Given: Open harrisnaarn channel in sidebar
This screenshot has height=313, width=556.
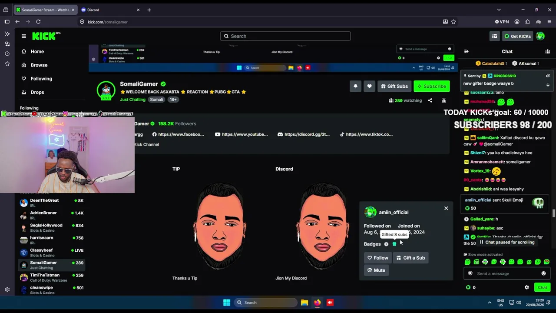Looking at the screenshot, I should [x=52, y=240].
